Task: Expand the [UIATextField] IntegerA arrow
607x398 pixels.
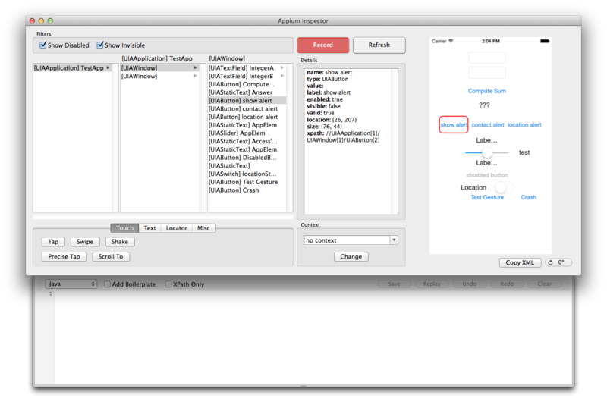Action: click(282, 67)
